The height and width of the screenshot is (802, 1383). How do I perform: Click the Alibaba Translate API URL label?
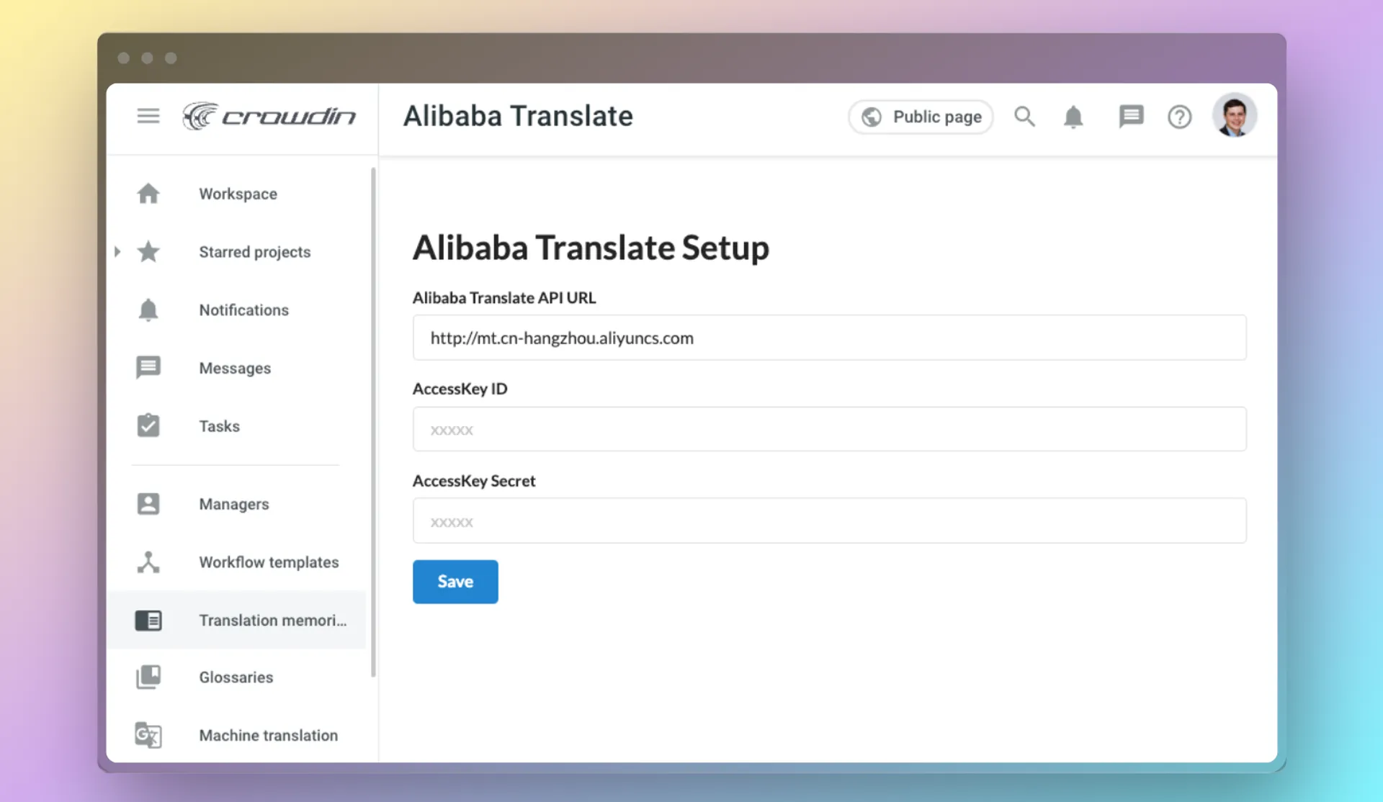504,297
